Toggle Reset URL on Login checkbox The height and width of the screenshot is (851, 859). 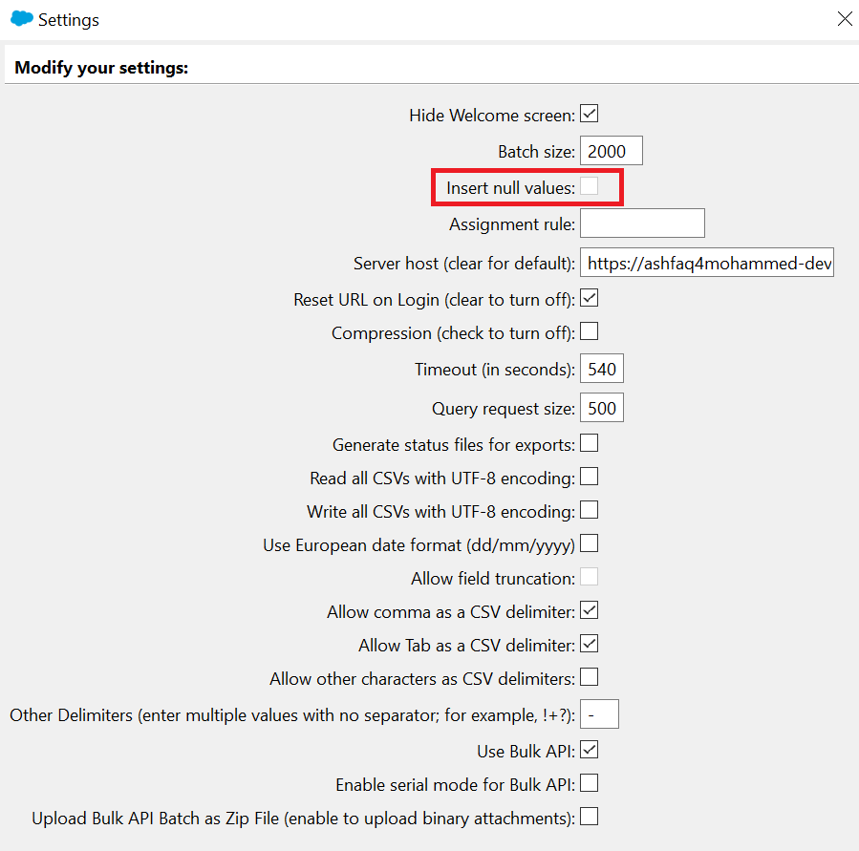[589, 298]
